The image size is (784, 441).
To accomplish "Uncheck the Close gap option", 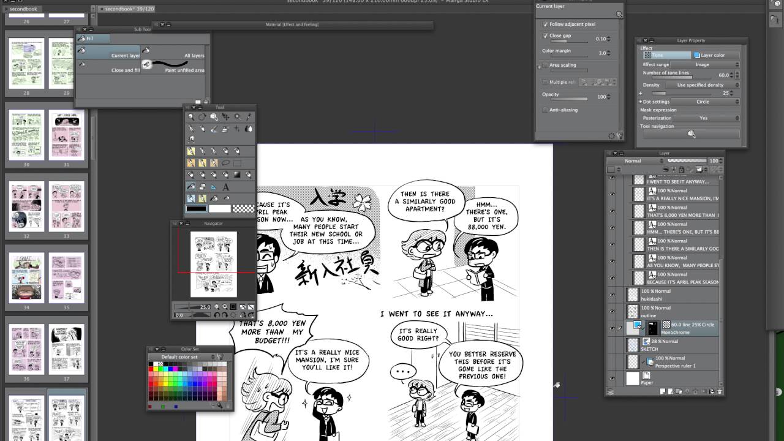I will [x=545, y=36].
